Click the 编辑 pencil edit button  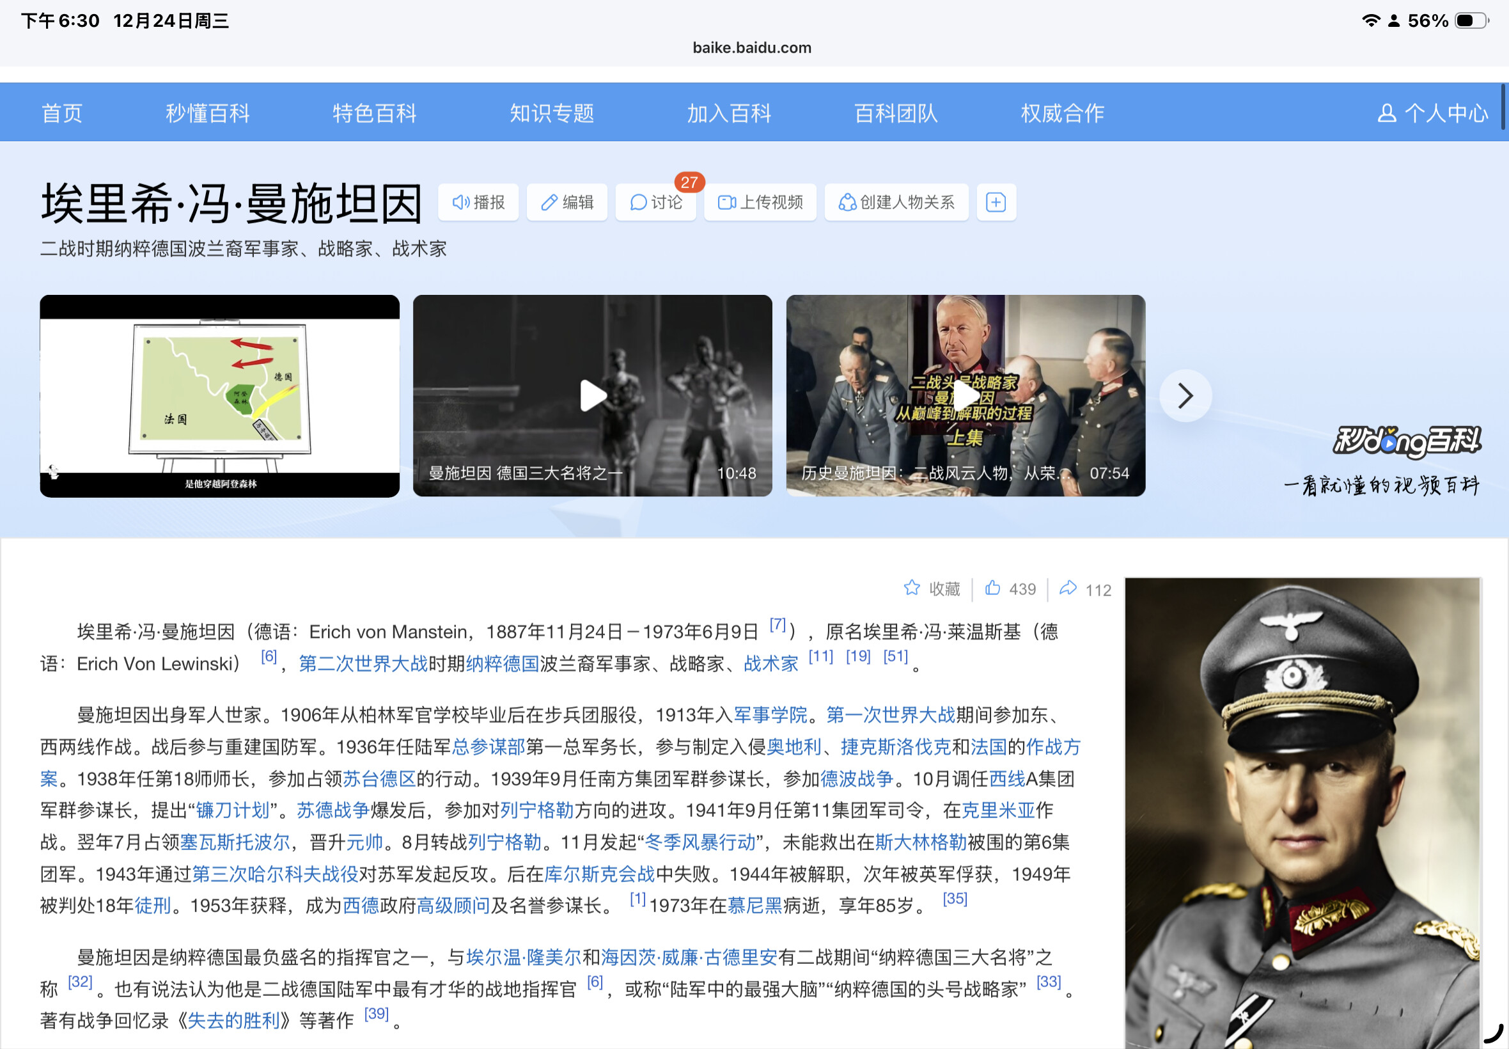567,202
